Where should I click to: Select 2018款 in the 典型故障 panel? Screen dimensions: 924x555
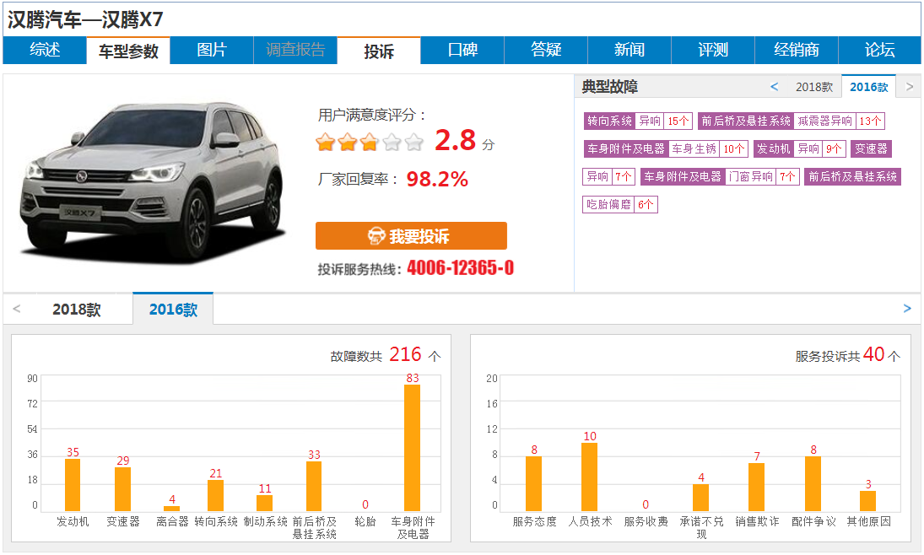pos(813,87)
